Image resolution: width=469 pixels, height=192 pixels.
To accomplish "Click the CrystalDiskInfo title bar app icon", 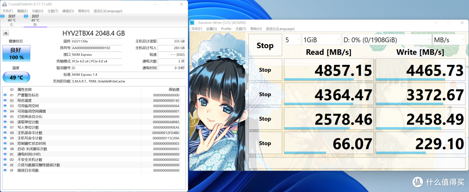I will pyautogui.click(x=5, y=4).
